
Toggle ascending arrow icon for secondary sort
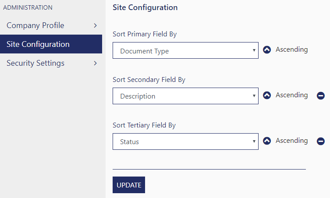click(x=267, y=95)
